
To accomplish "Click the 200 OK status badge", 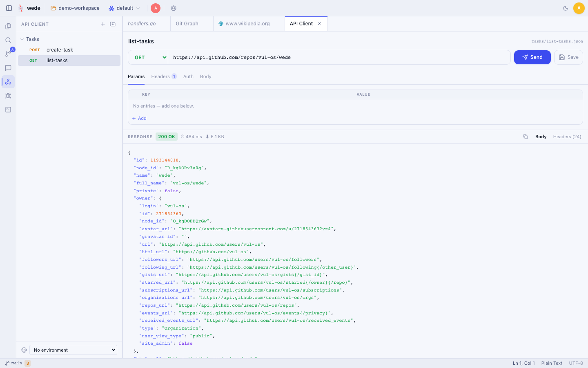I will (167, 137).
